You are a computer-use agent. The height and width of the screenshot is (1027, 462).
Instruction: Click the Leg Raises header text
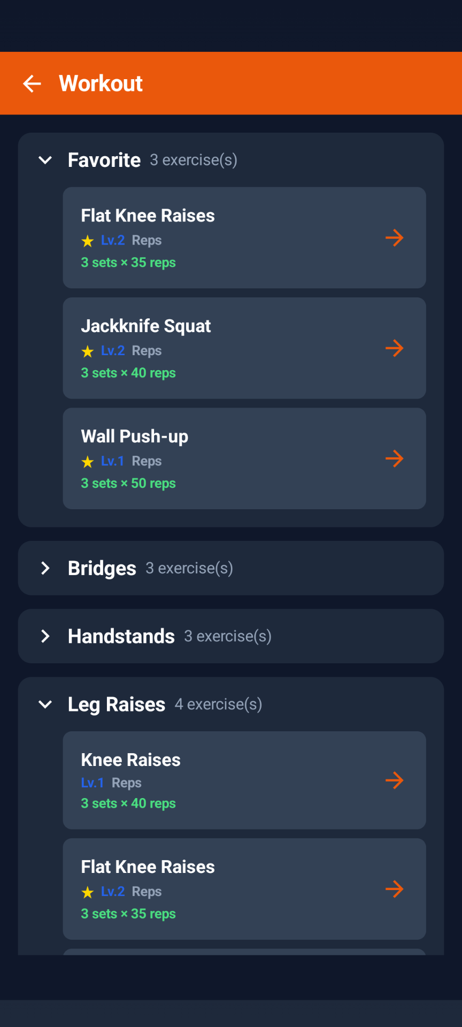[117, 704]
